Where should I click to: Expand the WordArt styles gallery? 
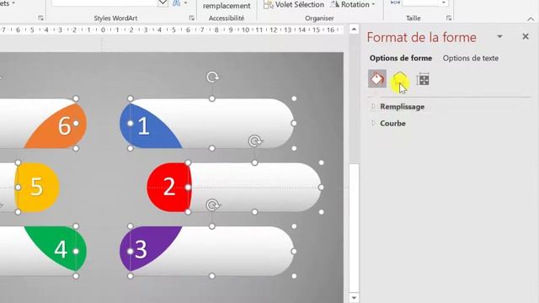point(163,3)
